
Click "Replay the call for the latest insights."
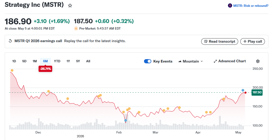pos(95,41)
